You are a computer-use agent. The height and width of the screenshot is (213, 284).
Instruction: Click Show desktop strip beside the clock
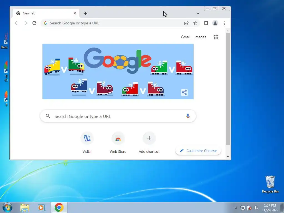click(282, 208)
